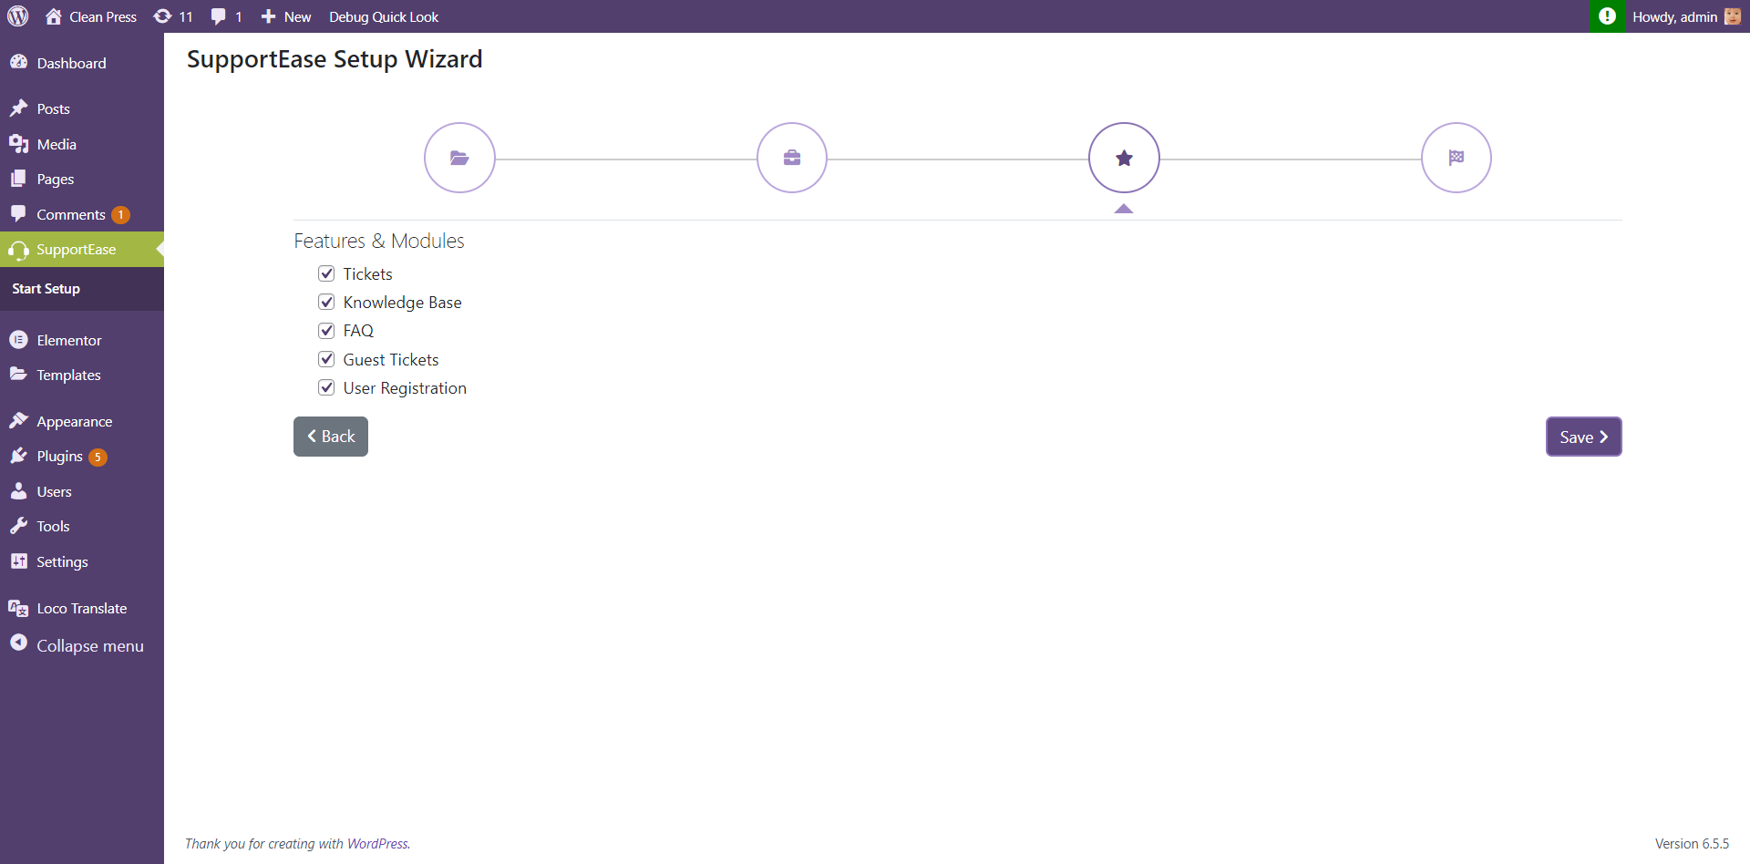
Task: Open Debug Quick Look
Action: pos(384,16)
